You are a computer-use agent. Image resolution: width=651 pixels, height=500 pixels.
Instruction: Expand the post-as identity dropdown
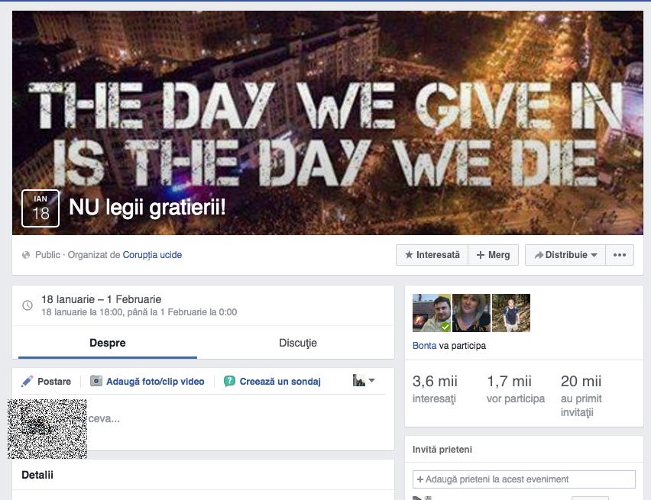[x=364, y=380]
